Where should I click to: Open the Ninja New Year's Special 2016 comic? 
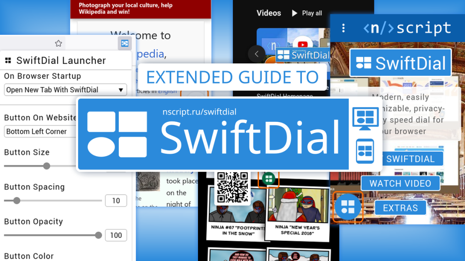click(x=297, y=214)
